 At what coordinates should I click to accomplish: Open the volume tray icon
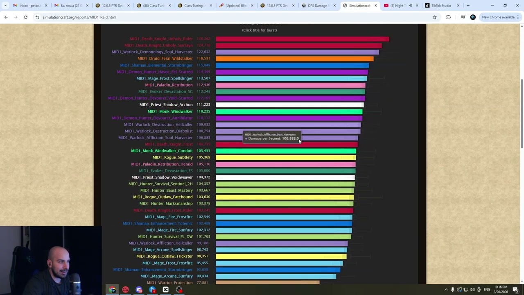point(472,290)
